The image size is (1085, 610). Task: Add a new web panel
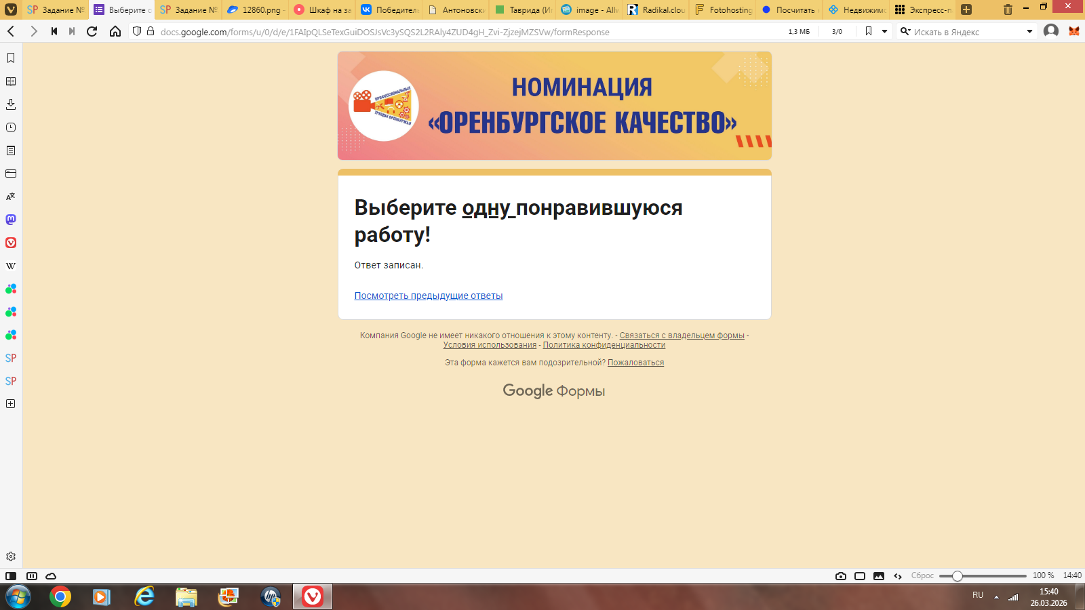(11, 404)
